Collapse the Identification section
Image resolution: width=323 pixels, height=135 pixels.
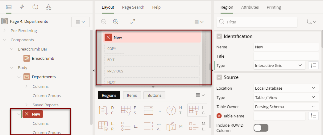tap(219, 36)
